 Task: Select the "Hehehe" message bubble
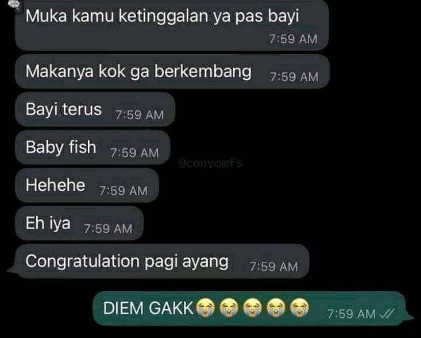[x=87, y=186]
